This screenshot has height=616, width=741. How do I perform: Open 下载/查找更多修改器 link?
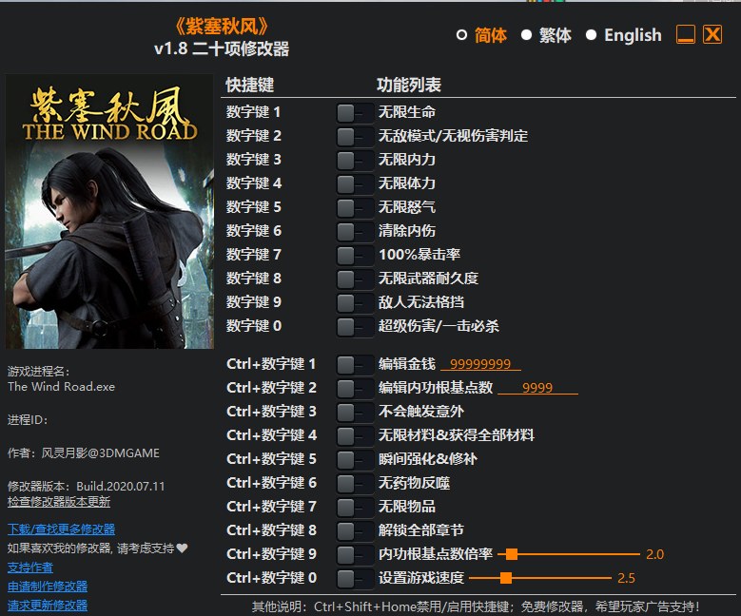(61, 529)
